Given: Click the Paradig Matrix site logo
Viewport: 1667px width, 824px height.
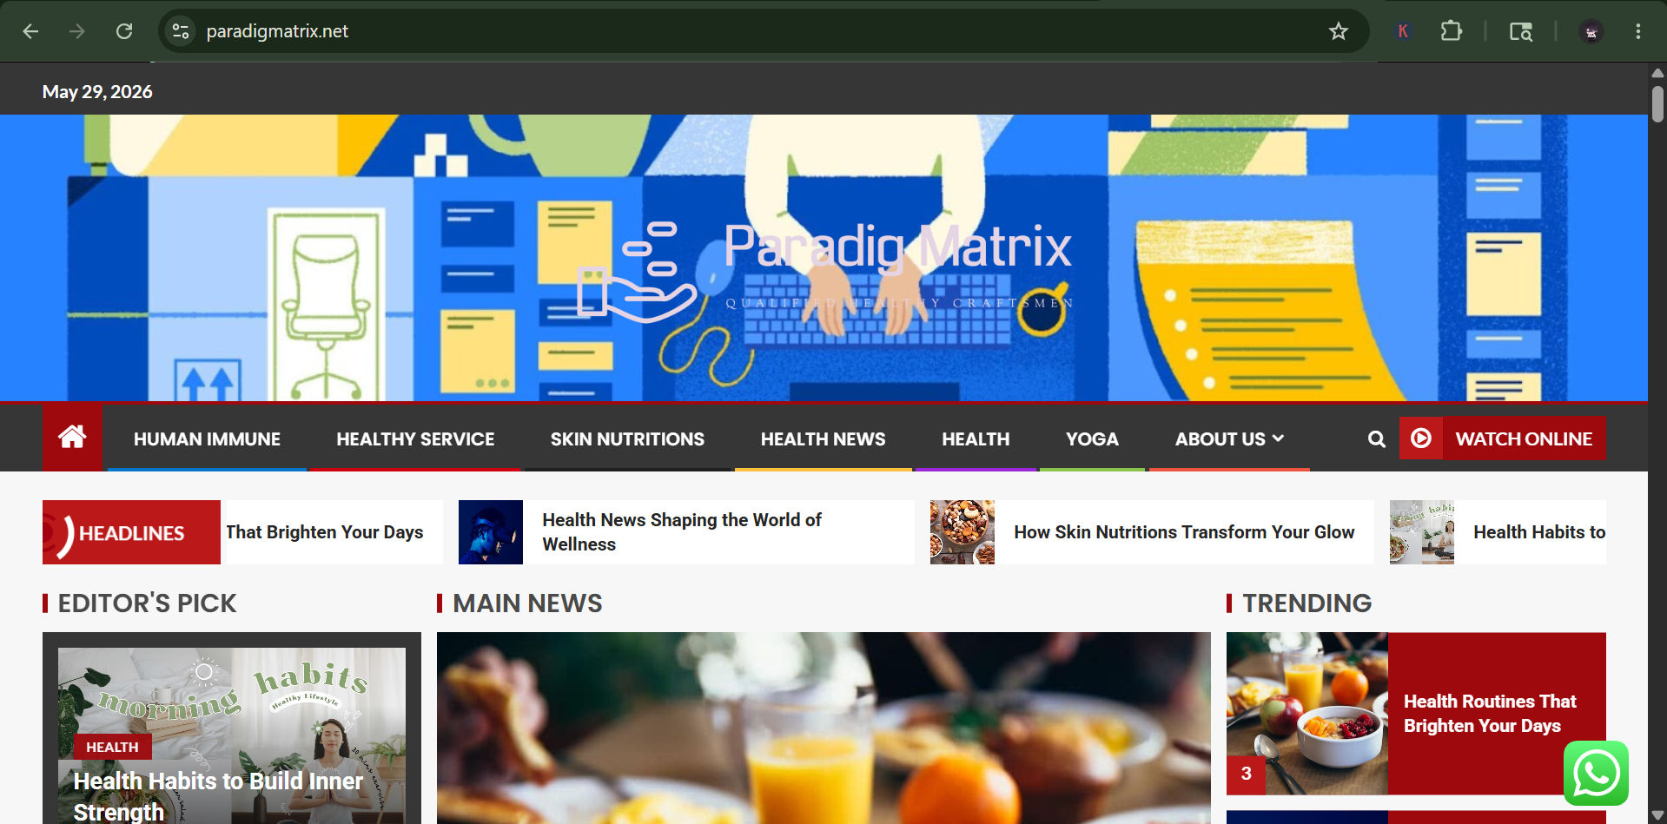Looking at the screenshot, I should pyautogui.click(x=824, y=271).
